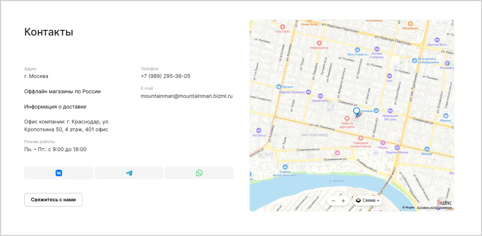Click the Свяжитесь с нами button
Image resolution: width=482 pixels, height=236 pixels.
(x=53, y=200)
